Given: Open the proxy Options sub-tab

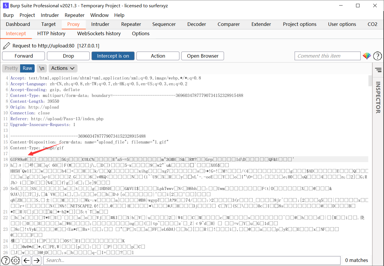Looking at the screenshot, I should tap(141, 33).
